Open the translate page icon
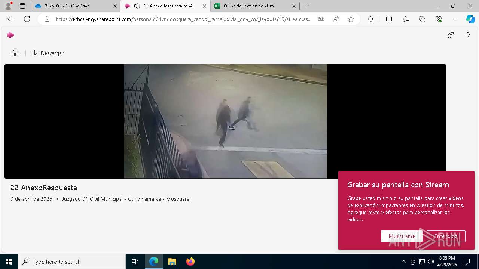479x269 pixels. pos(321,19)
